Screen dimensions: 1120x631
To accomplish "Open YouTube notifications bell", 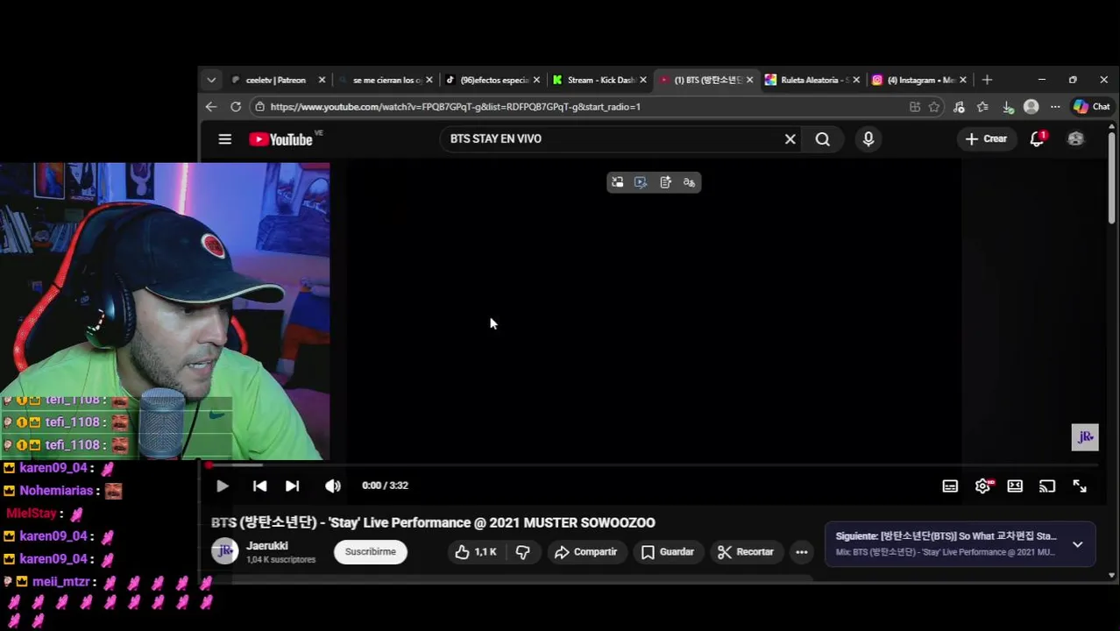I will tap(1038, 138).
